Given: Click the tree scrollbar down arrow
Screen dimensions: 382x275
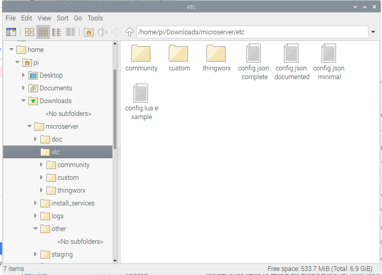Looking at the screenshot, I should [x=115, y=261].
